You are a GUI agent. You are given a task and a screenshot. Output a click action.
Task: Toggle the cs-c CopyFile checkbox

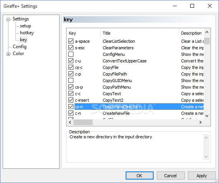(71, 67)
